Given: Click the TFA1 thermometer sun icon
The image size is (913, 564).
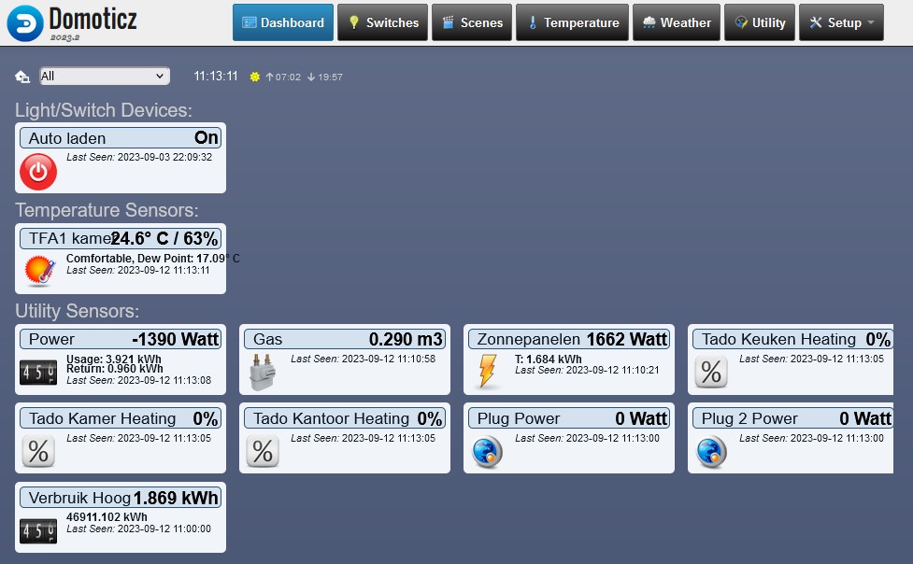Looking at the screenshot, I should click(x=39, y=271).
